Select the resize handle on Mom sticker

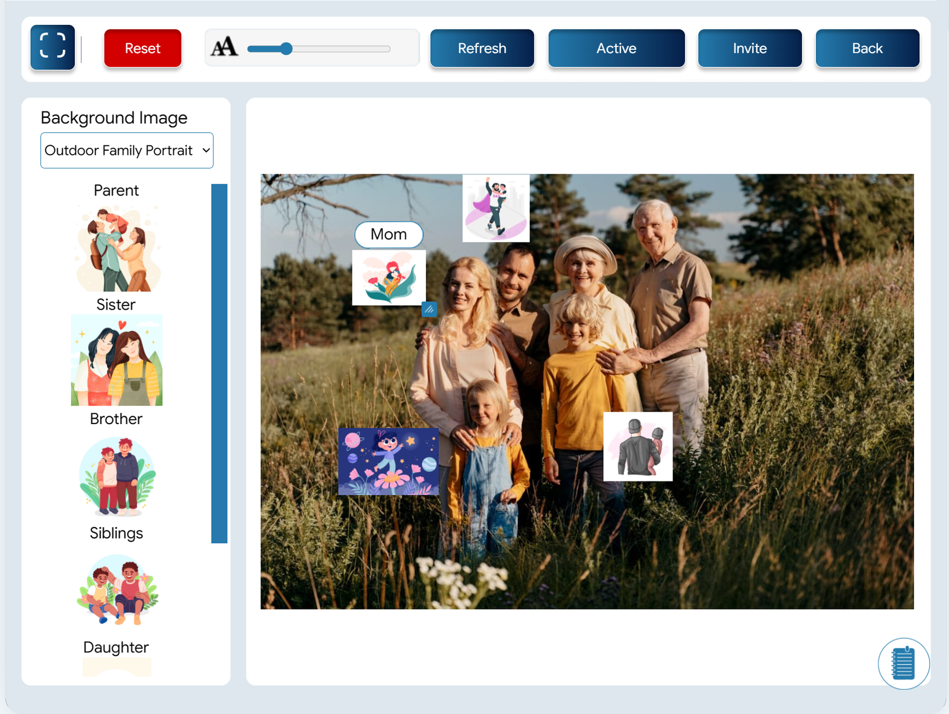point(429,309)
